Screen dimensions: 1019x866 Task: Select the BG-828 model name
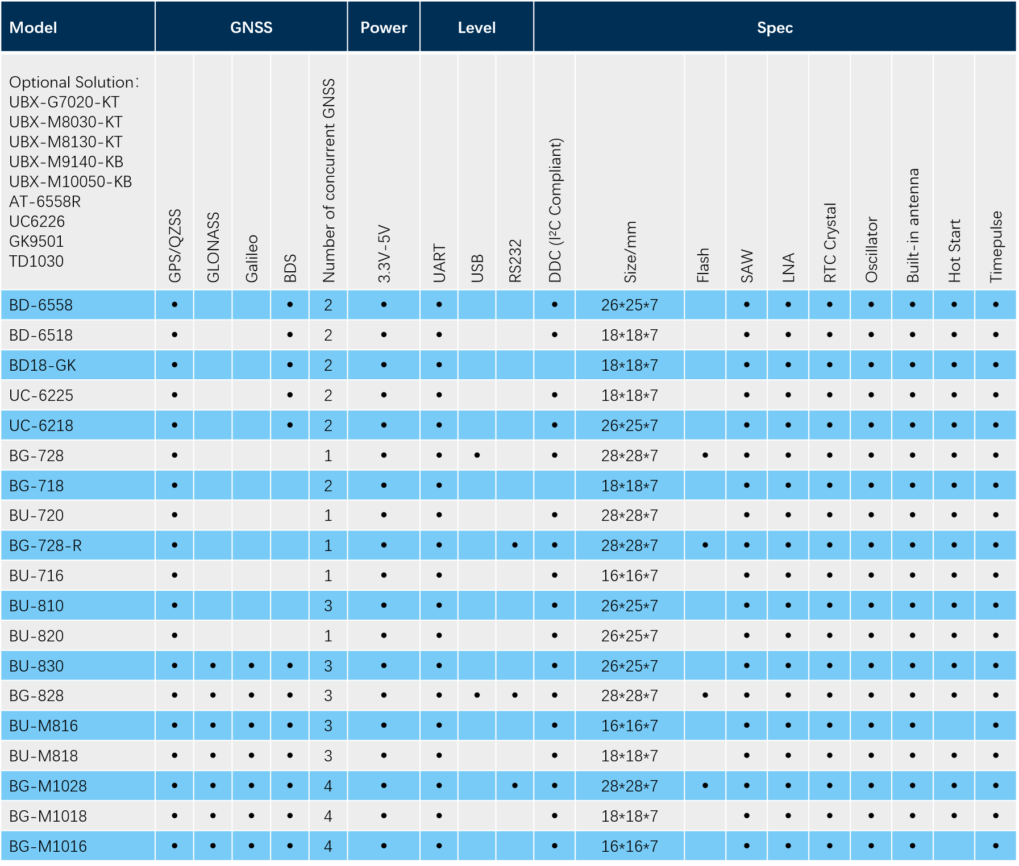coord(36,696)
